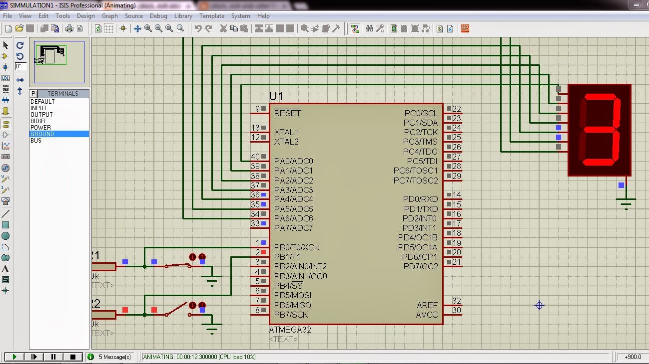Screen dimensions: 649x364
Task: Flip horizontally with X-mirror icon
Action: (x=20, y=80)
